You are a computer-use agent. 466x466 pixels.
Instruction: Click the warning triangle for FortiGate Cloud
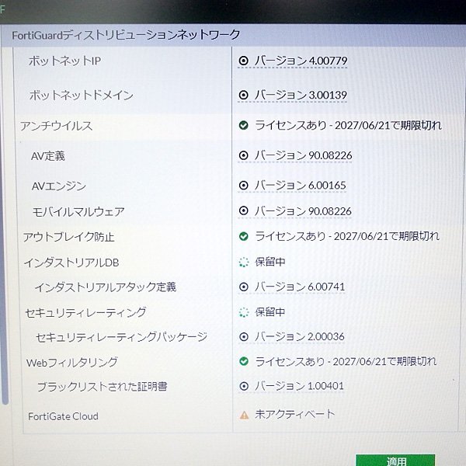(245, 415)
